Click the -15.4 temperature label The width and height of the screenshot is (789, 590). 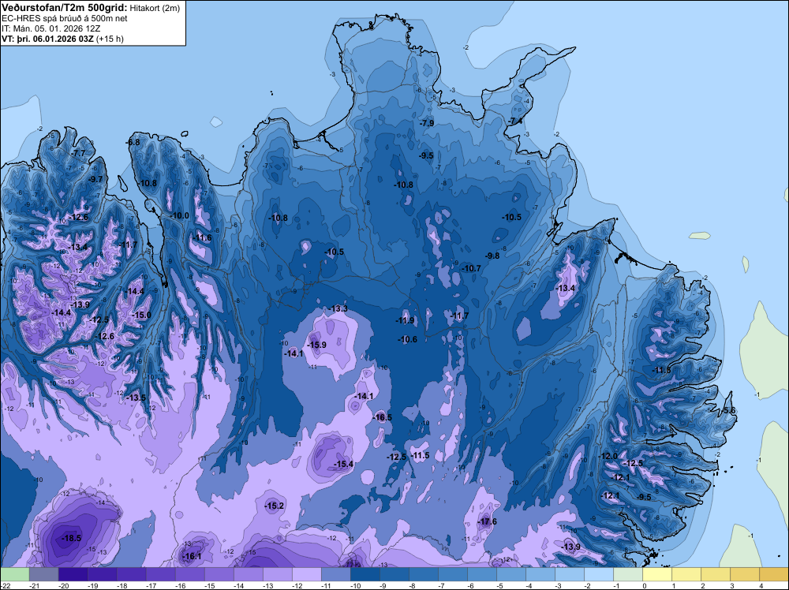(344, 465)
